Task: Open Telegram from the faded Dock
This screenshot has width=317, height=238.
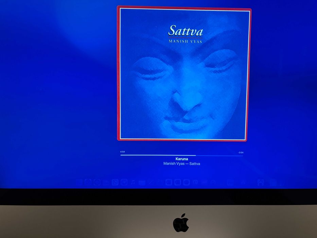Action: point(124,182)
